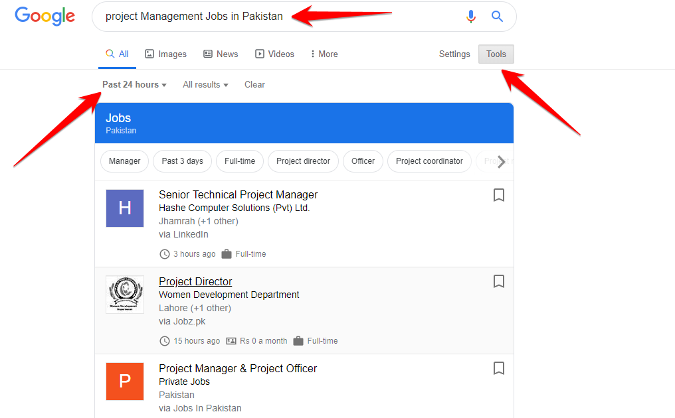Open the Project Director job listing
The width and height of the screenshot is (675, 418).
tap(195, 282)
